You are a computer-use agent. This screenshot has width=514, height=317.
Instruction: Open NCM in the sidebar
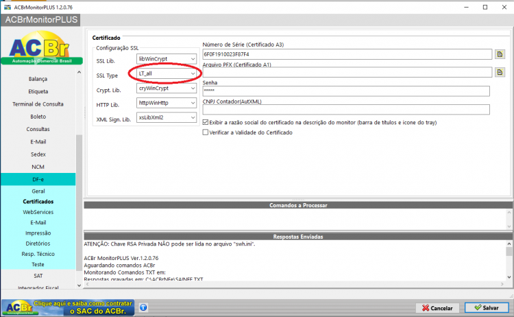coord(38,167)
